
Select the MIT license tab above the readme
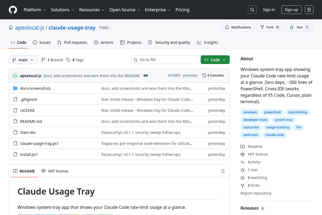click(x=55, y=171)
